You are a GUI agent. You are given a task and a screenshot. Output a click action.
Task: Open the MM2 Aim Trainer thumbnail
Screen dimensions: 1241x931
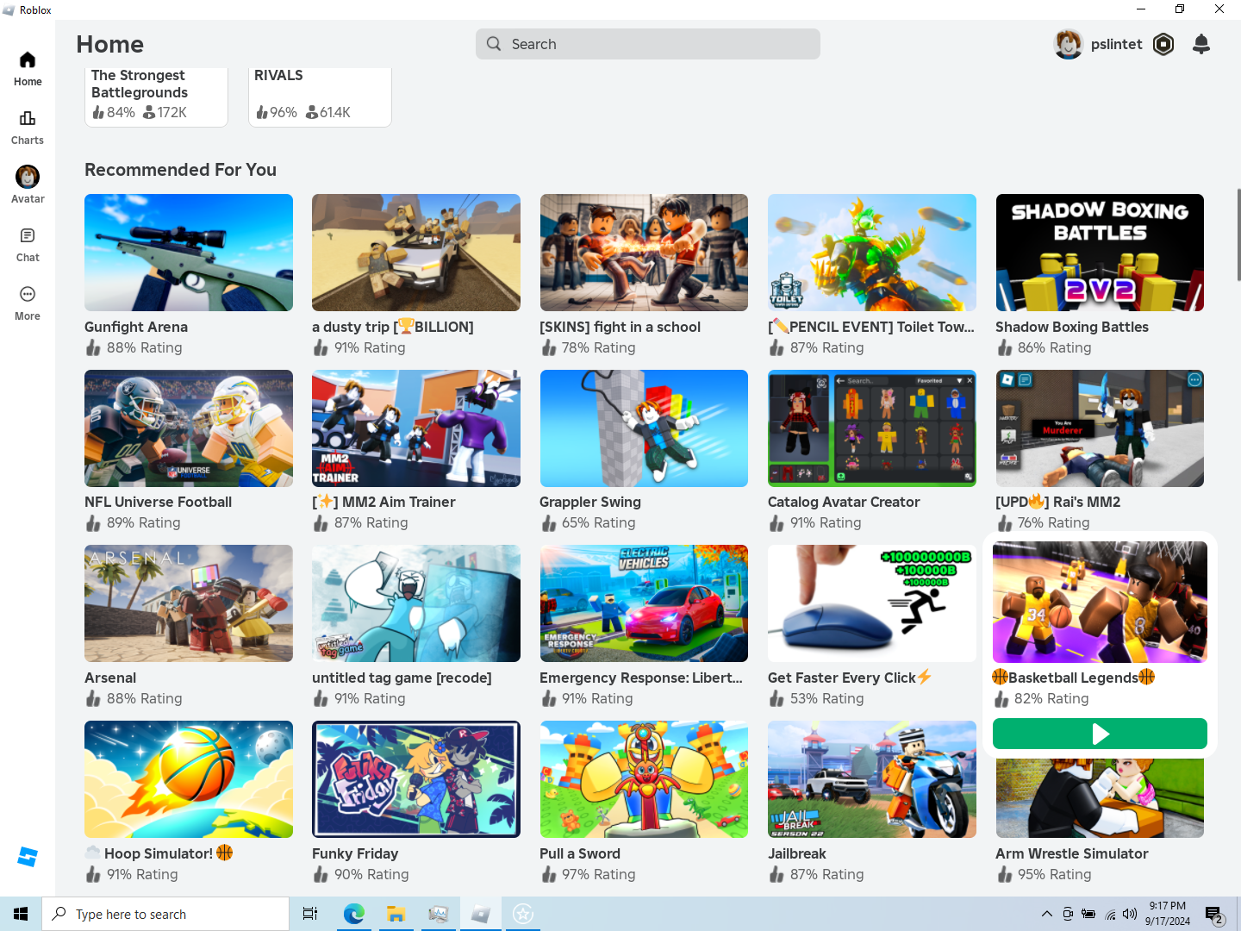click(x=416, y=428)
